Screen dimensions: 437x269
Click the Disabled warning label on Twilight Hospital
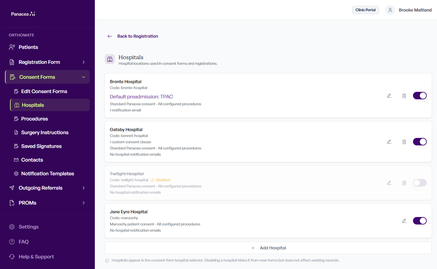pos(161,180)
